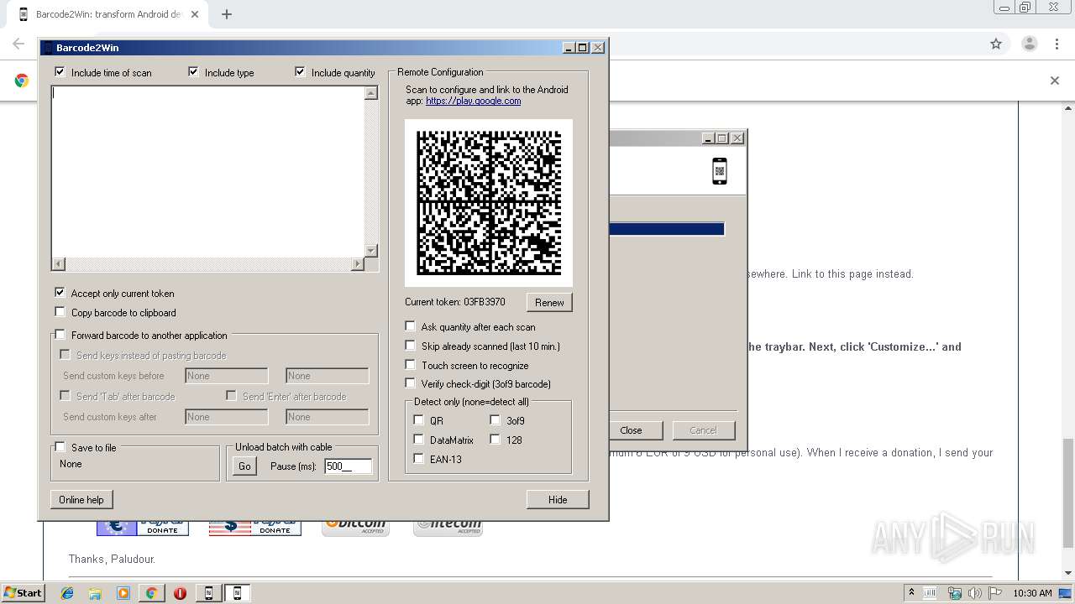1075x604 pixels.
Task: Click the taskbar clock showing 10:30 AM
Action: (1032, 593)
